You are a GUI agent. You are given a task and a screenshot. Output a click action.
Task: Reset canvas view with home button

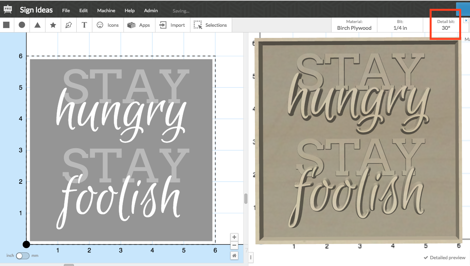(234, 256)
